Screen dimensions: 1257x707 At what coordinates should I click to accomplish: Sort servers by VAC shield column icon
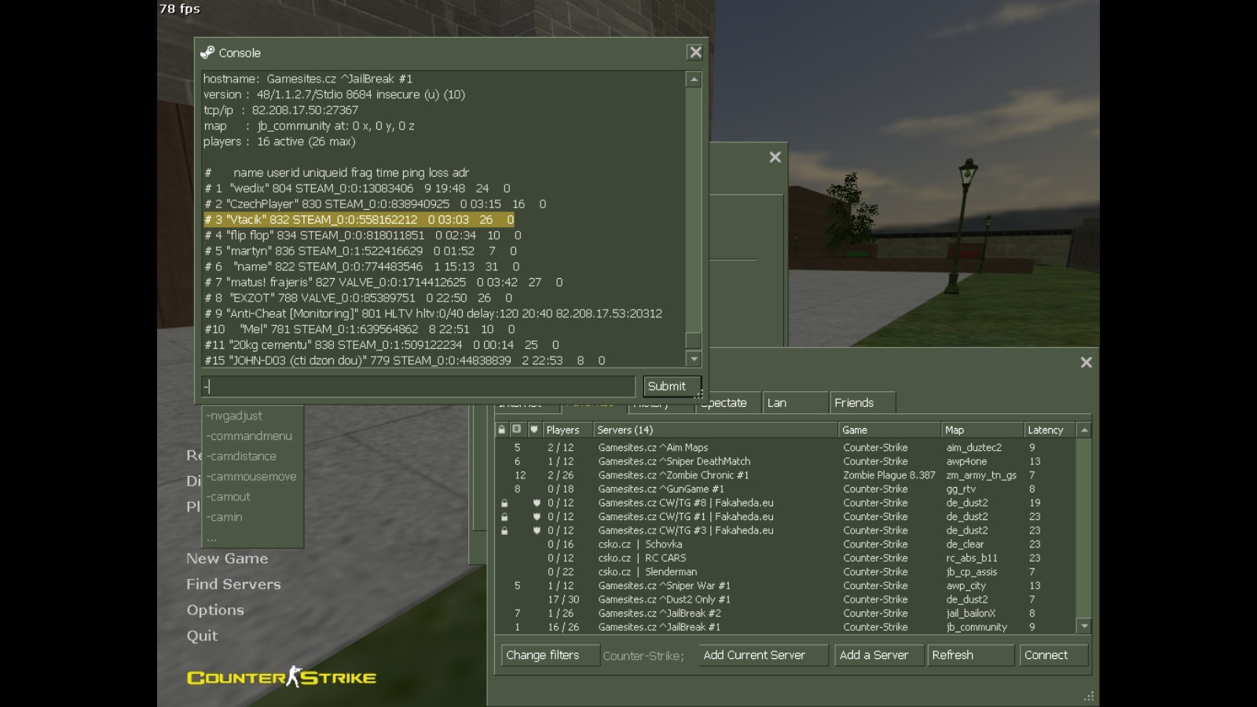click(x=534, y=430)
